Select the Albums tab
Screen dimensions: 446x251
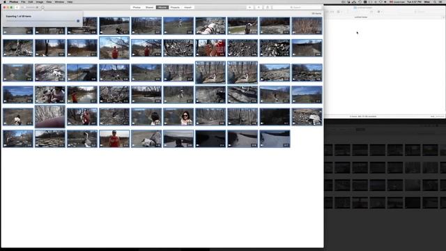tap(162, 8)
